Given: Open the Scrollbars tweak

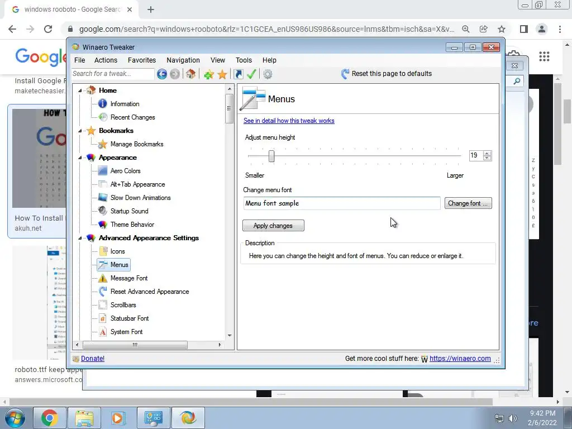Looking at the screenshot, I should coord(123,305).
